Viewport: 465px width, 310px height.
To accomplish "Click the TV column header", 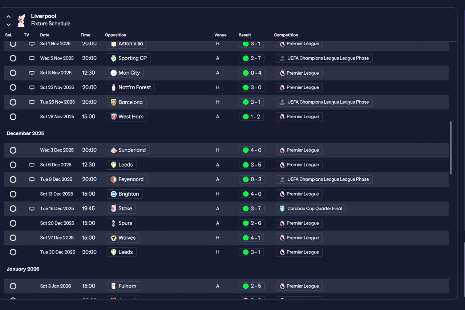I will [x=27, y=35].
